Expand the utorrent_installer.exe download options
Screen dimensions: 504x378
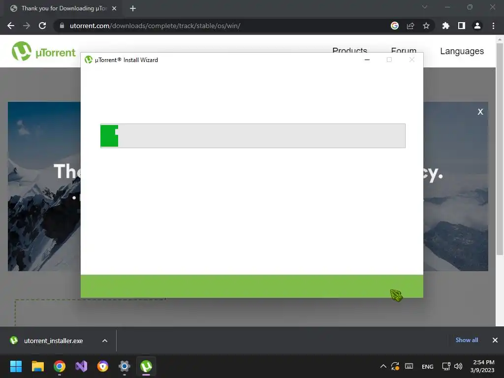(x=105, y=341)
